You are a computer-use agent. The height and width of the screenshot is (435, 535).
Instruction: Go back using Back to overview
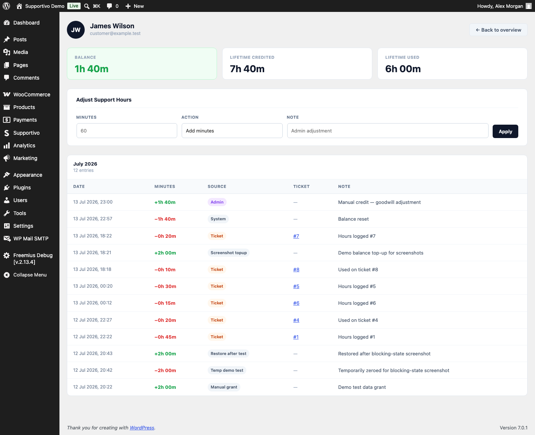pos(498,30)
